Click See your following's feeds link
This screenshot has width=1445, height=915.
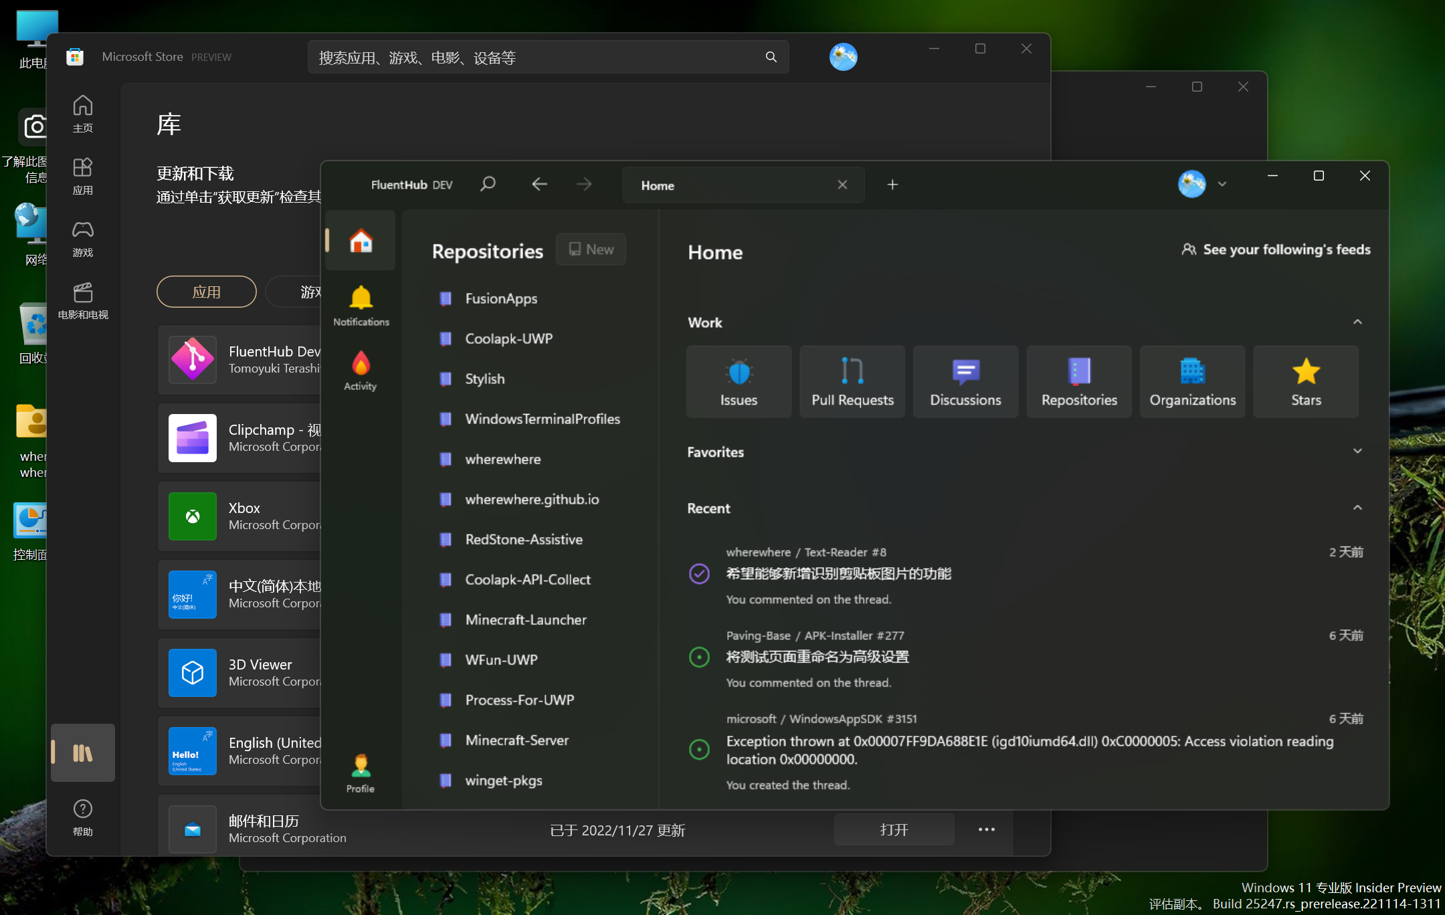(1276, 249)
